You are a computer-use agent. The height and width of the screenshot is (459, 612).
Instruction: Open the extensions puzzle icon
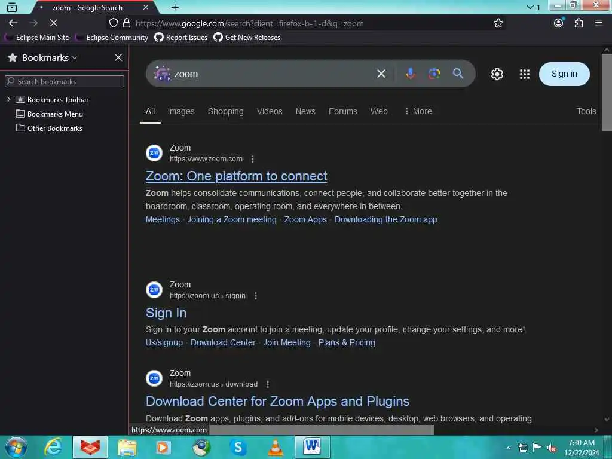coord(579,23)
